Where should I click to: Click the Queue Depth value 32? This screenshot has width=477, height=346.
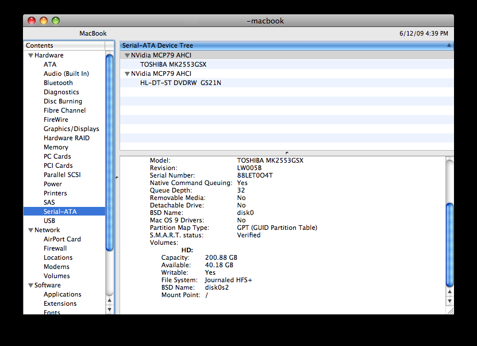point(241,190)
